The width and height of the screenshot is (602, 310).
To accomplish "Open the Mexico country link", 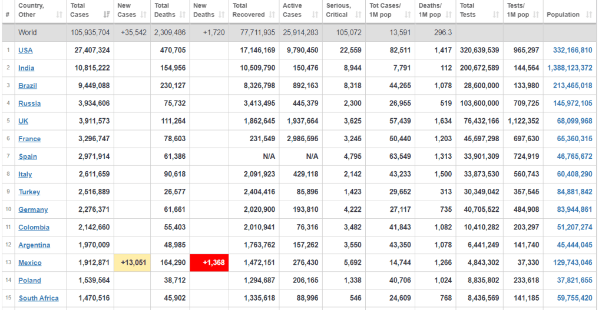I will tap(30, 263).
